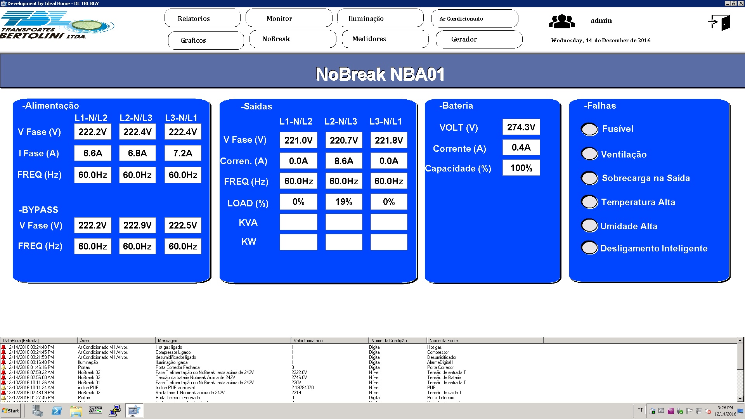Click the network status tray icon

click(698, 411)
